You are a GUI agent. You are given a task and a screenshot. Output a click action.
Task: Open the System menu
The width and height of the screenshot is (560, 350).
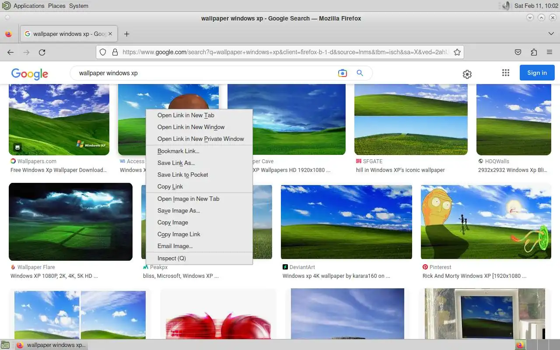(x=79, y=6)
